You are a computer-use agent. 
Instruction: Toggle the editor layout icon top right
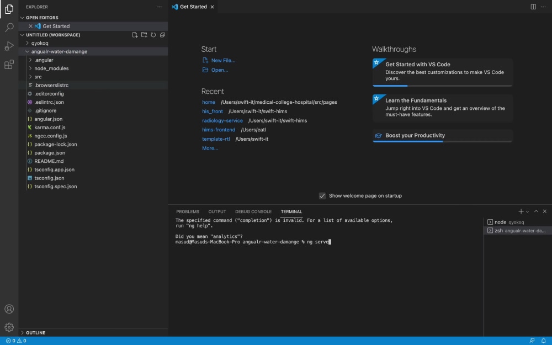point(532,7)
